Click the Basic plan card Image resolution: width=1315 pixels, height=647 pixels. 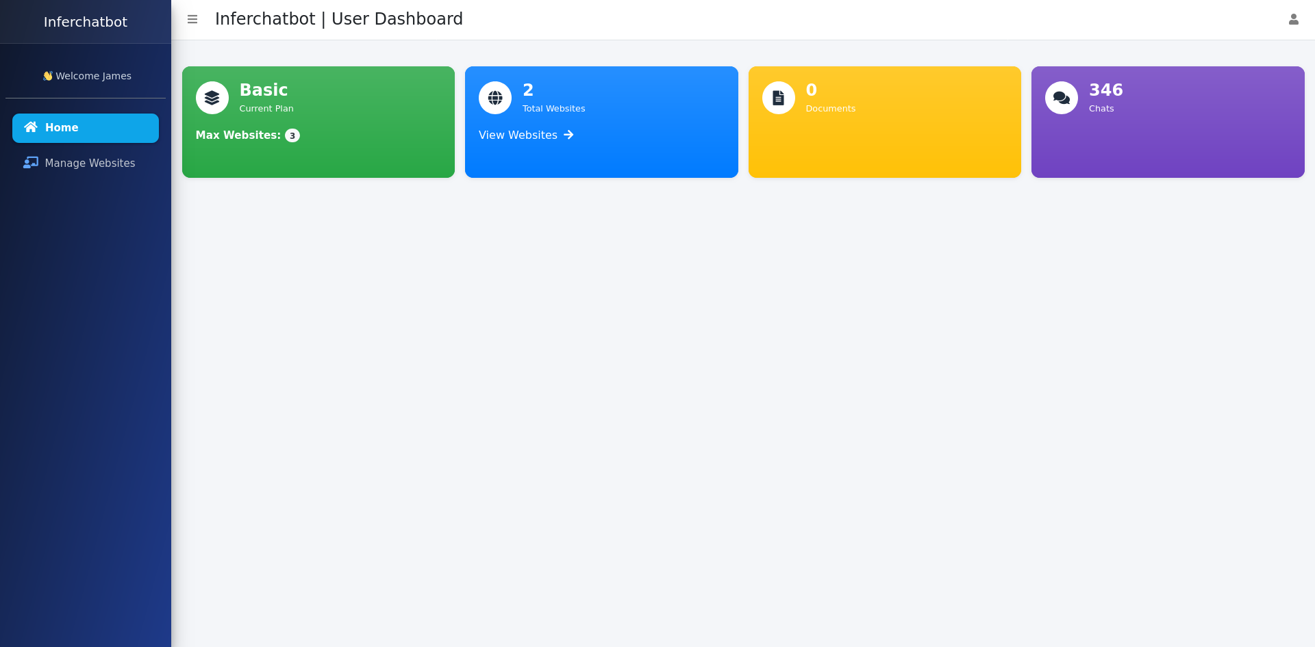pos(318,122)
